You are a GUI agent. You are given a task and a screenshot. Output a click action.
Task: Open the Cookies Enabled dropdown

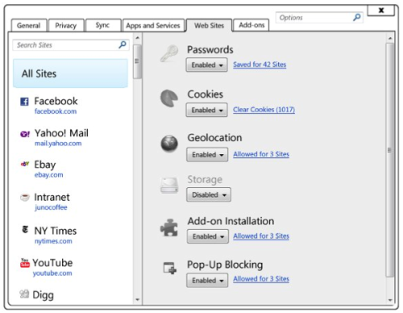206,110
